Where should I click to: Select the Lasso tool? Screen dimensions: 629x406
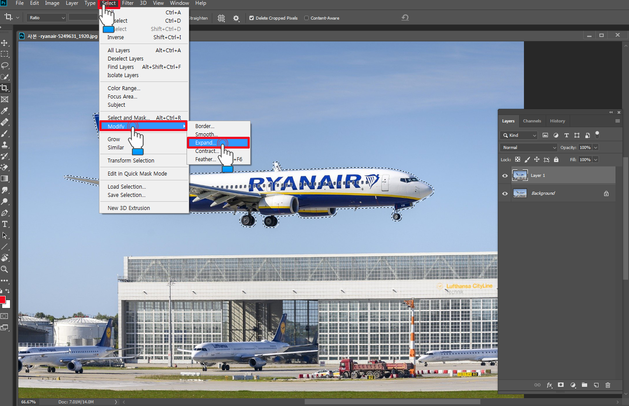4,65
